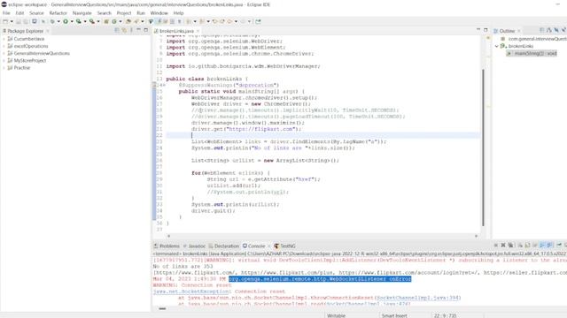Click the New Java Class icon
The width and height of the screenshot is (567, 318).
pyautogui.click(x=114, y=21)
